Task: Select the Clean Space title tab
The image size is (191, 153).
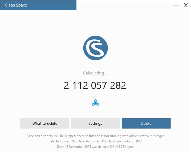Action: [38, 5]
